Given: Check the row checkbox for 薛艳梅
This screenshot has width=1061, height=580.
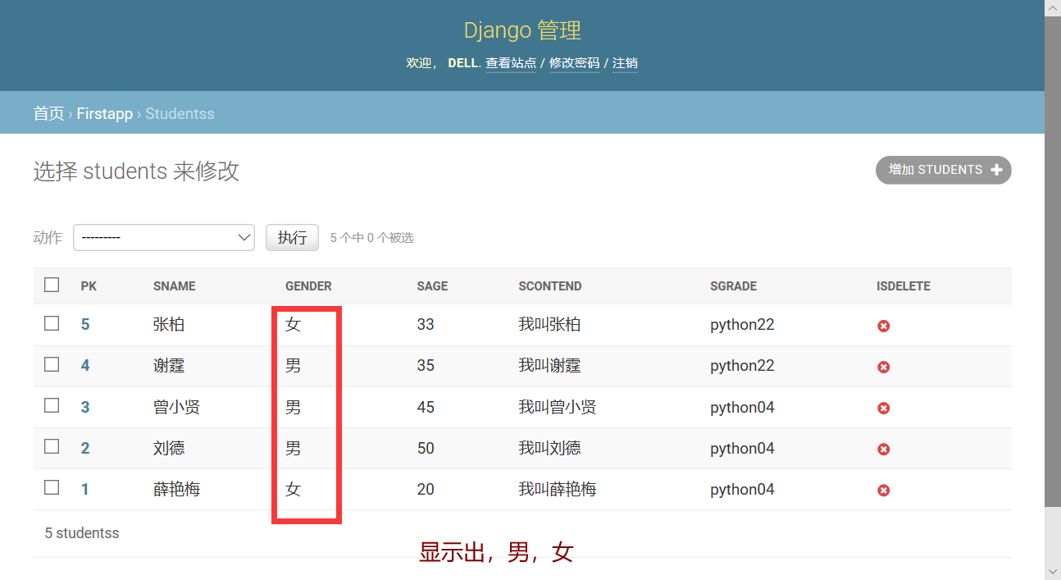Looking at the screenshot, I should (52, 487).
